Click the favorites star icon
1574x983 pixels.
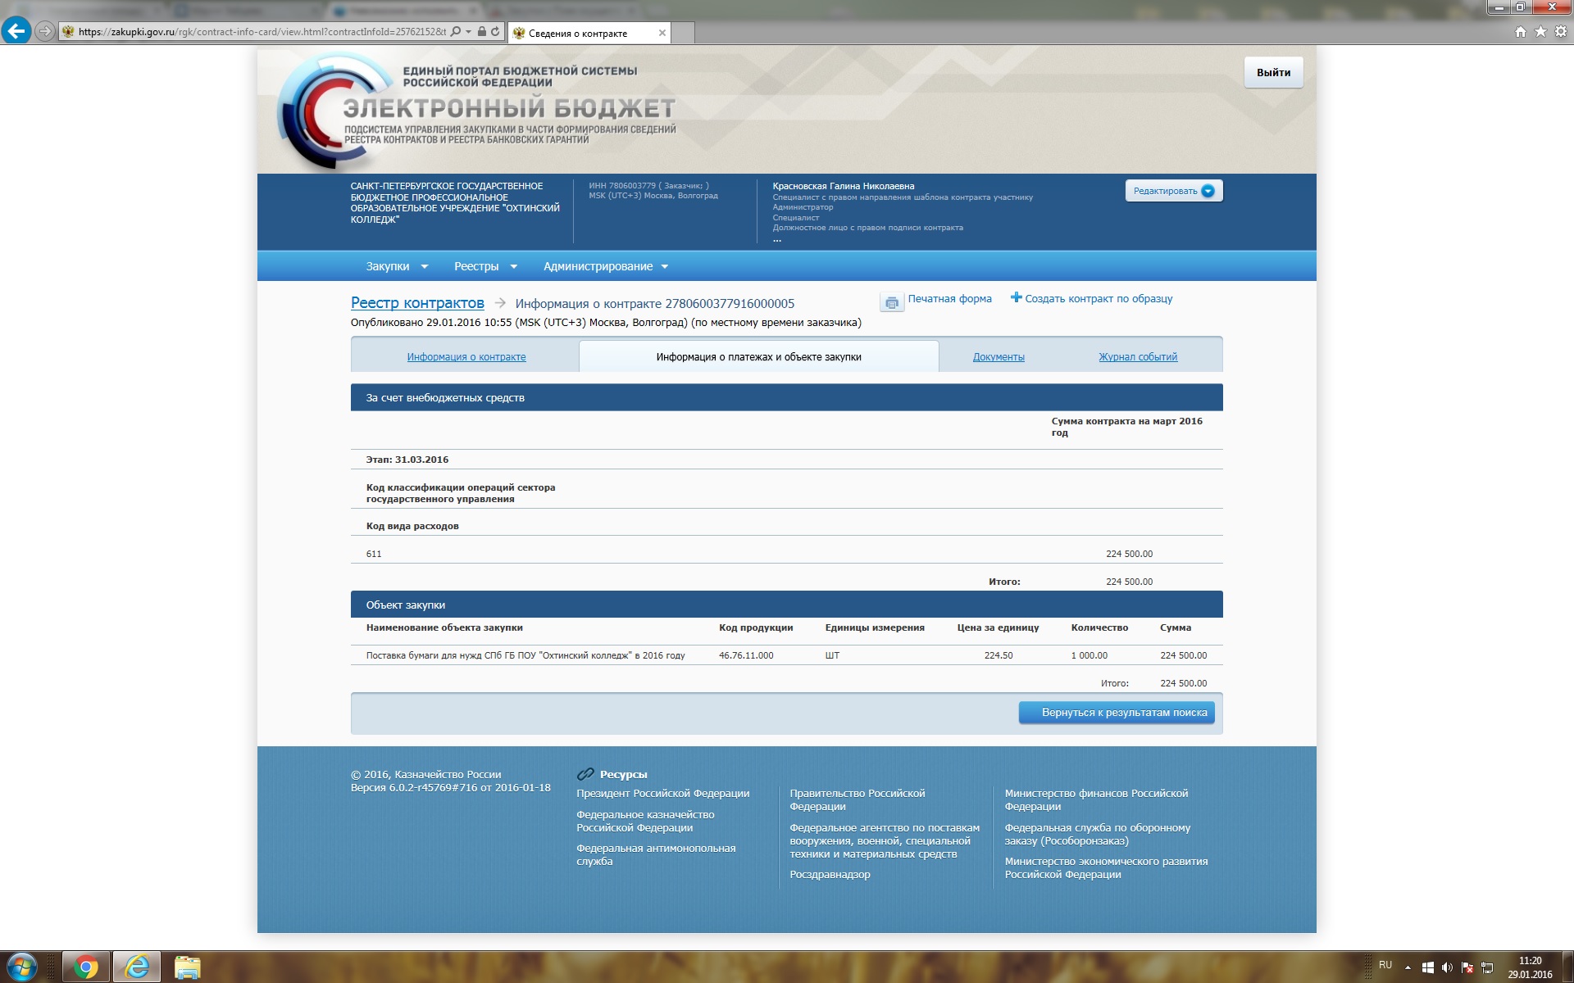[1540, 31]
